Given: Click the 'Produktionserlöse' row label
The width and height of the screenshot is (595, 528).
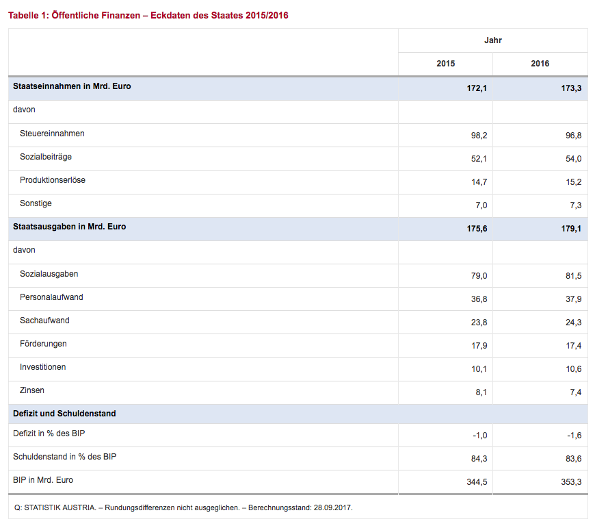Looking at the screenshot, I should (53, 180).
